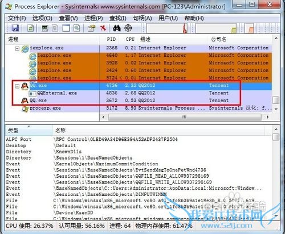Open the 句柄(A) menu

pos(142,18)
